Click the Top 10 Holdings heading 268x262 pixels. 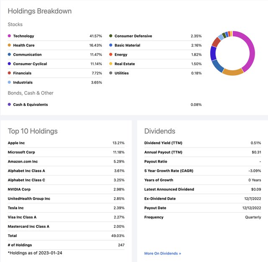point(33,131)
